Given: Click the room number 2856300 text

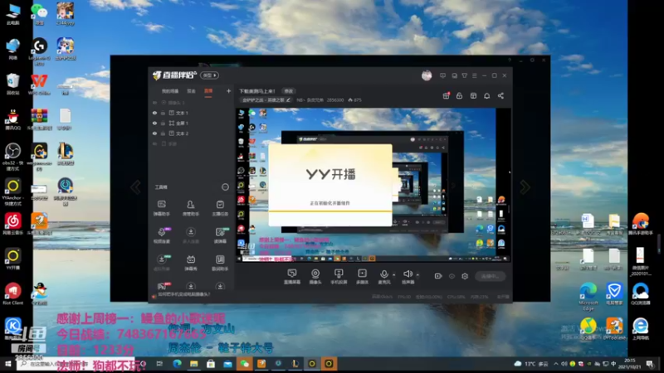Looking at the screenshot, I should [x=335, y=100].
